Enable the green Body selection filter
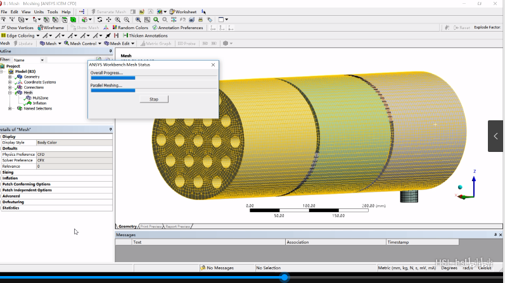The height and width of the screenshot is (283, 505). point(73,20)
